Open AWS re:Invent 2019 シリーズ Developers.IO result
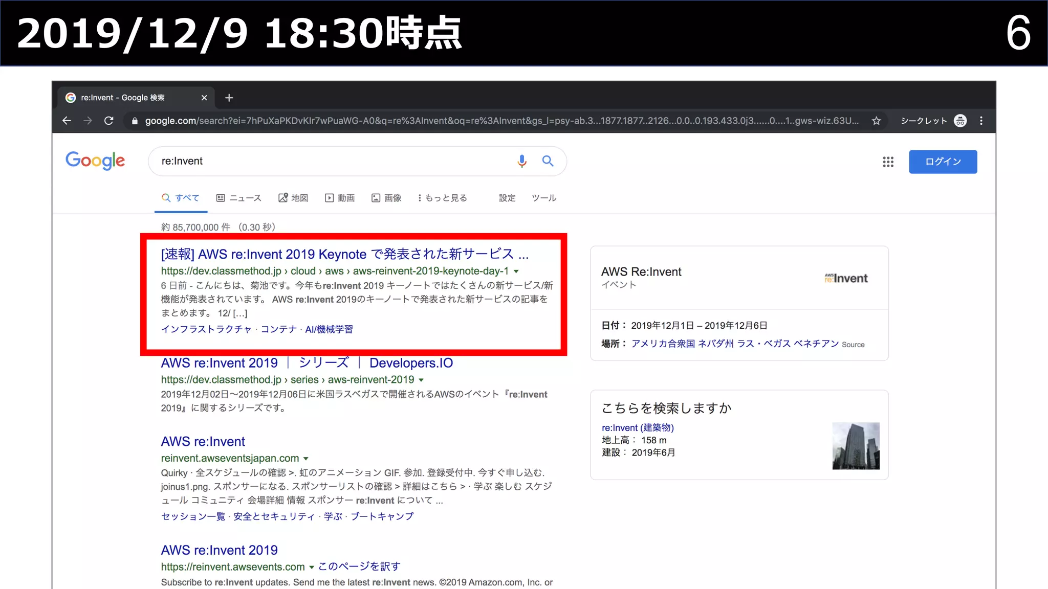Screen dimensions: 1048x589 pyautogui.click(x=307, y=363)
